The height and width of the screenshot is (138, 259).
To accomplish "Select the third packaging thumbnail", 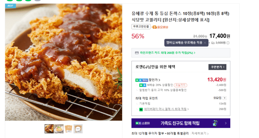I will (x=68, y=129).
